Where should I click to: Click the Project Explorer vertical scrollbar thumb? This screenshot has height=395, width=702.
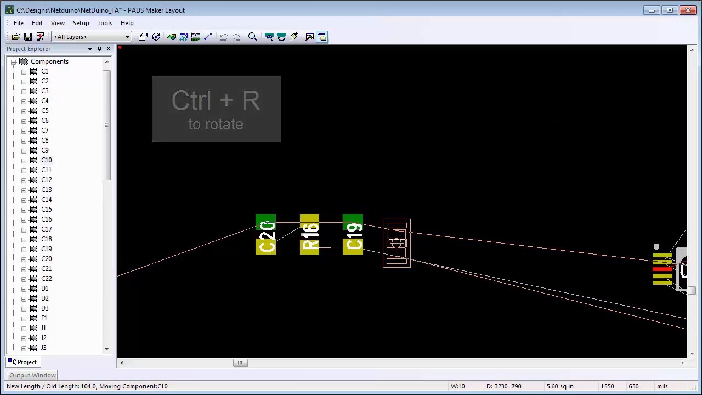point(107,125)
